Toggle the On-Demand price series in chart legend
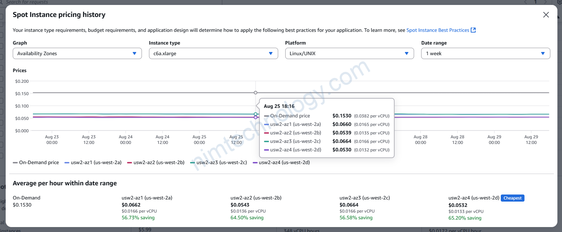 pyautogui.click(x=36, y=162)
